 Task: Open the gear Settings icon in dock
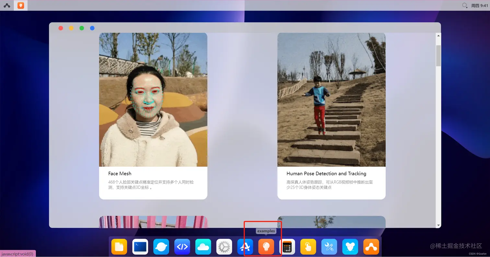(224, 247)
